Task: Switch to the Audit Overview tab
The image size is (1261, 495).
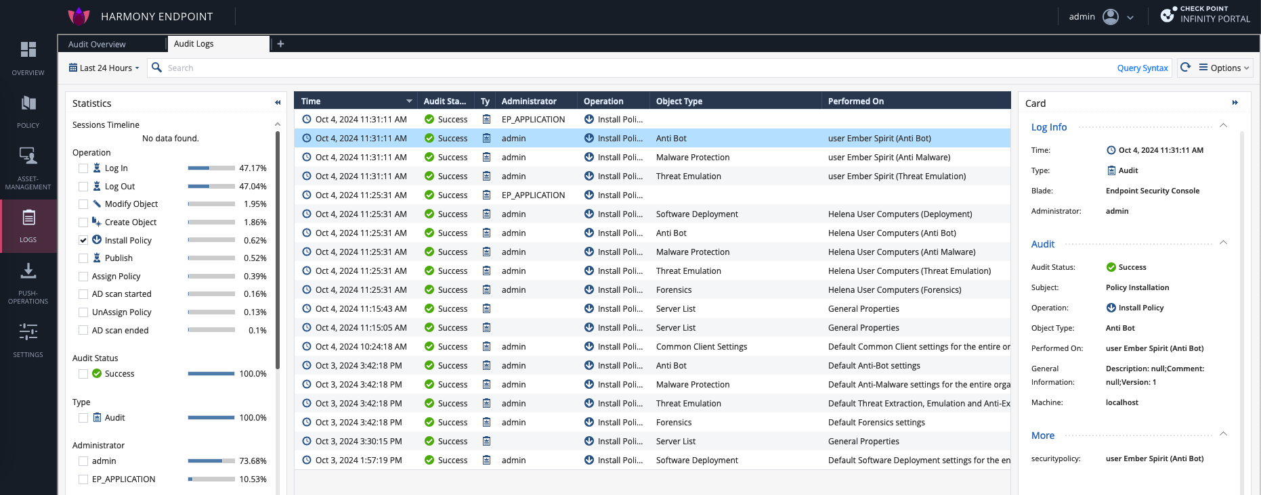Action: click(x=97, y=44)
